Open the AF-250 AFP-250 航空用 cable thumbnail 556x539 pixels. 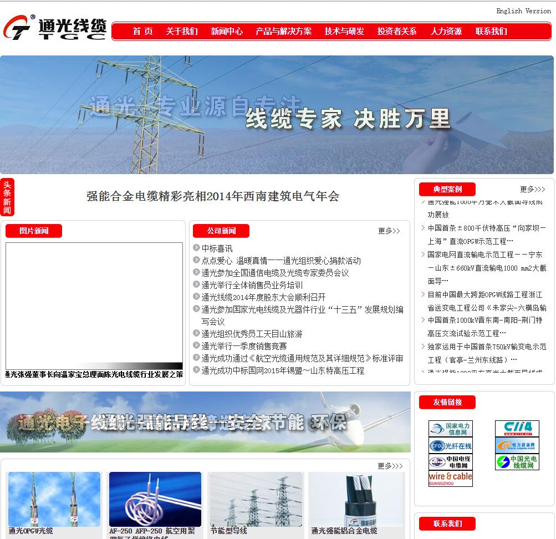(x=155, y=499)
